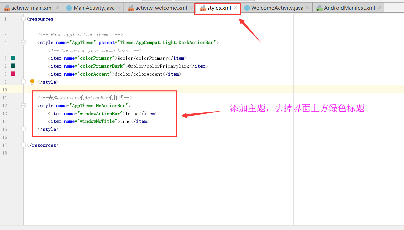This screenshot has height=230, width=404.
Task: Click the "windowNoTitle" item name
Action: [x=97, y=121]
